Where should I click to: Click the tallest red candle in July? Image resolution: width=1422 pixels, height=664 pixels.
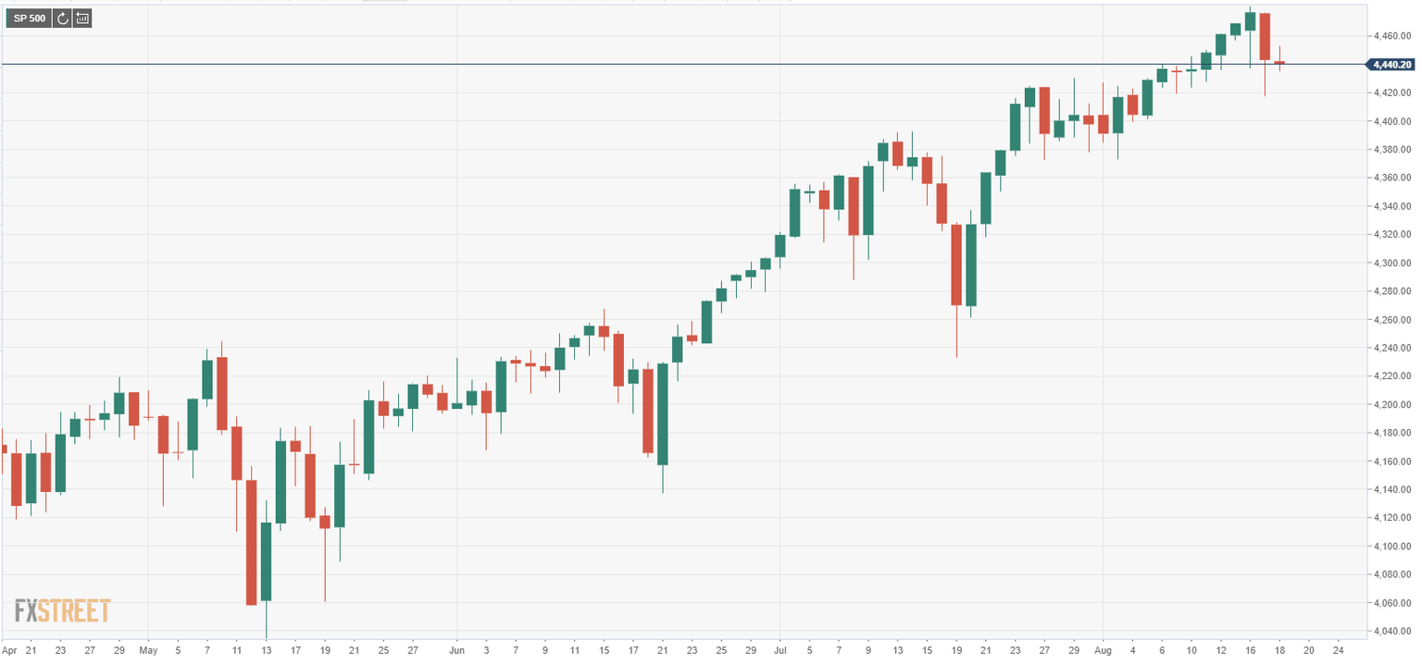(x=956, y=264)
